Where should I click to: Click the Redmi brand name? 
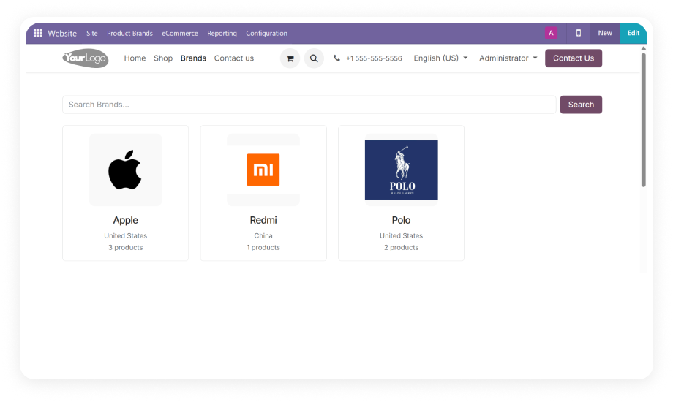click(263, 220)
